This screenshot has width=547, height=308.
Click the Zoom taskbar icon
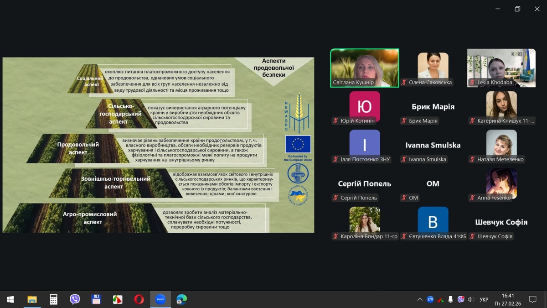pos(160,299)
